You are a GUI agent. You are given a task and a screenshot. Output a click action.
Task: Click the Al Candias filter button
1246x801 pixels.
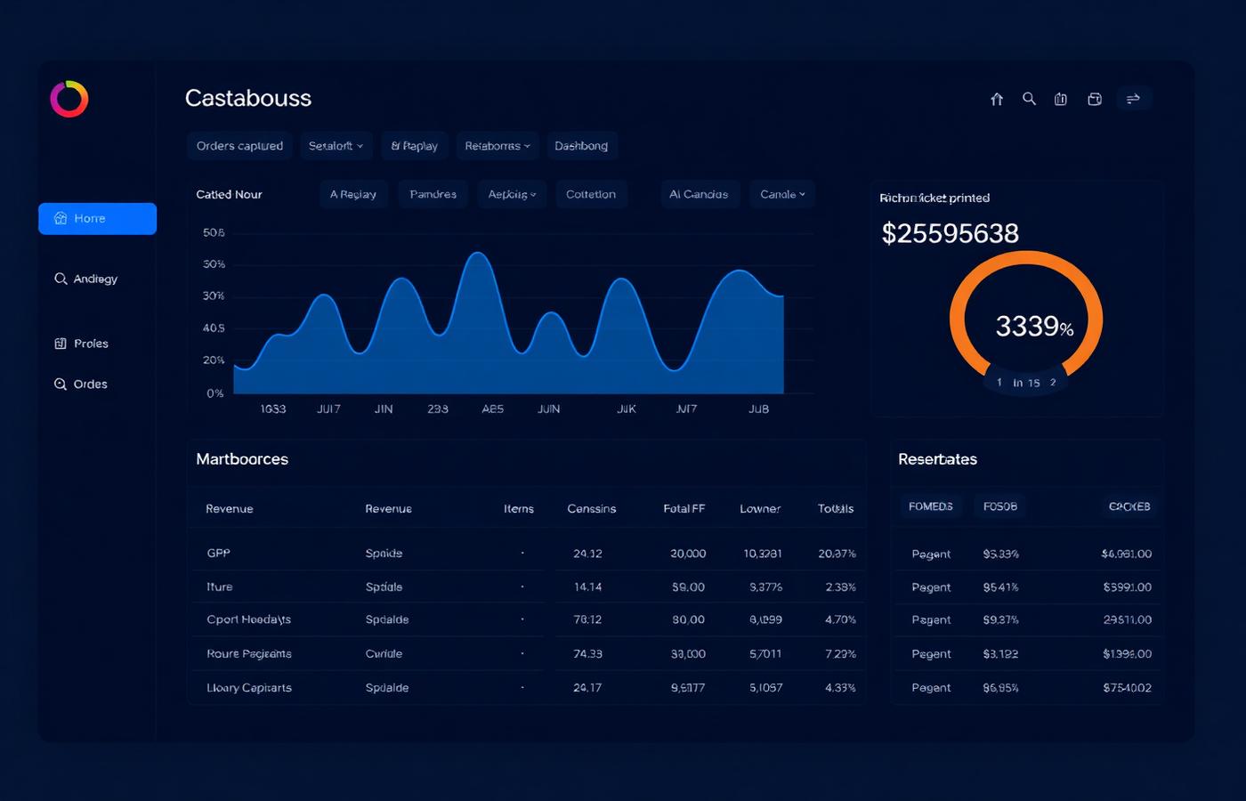[x=699, y=194]
